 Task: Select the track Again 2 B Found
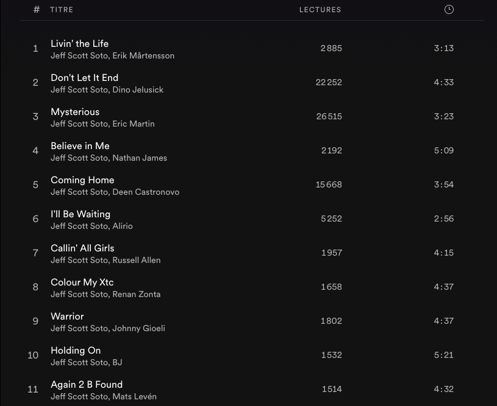click(x=87, y=385)
